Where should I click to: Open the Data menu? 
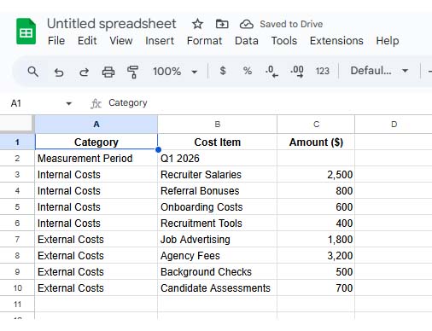point(247,41)
